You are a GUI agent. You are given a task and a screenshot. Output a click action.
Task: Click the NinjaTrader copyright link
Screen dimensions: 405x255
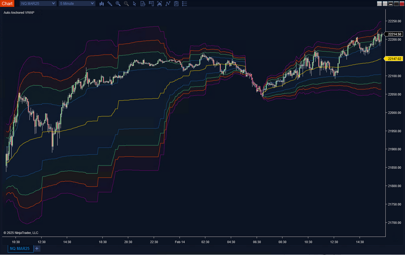click(20, 232)
